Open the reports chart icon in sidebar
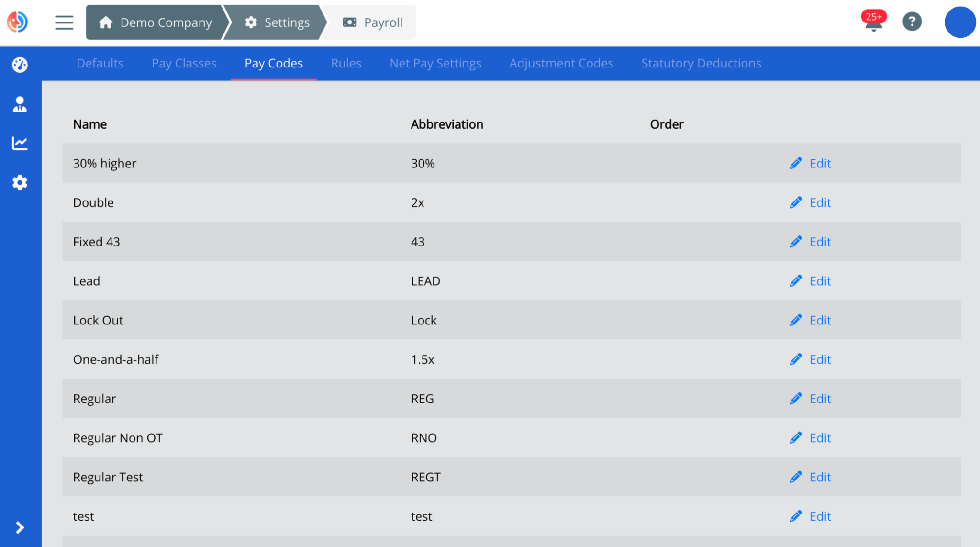The height and width of the screenshot is (547, 980). 19,143
